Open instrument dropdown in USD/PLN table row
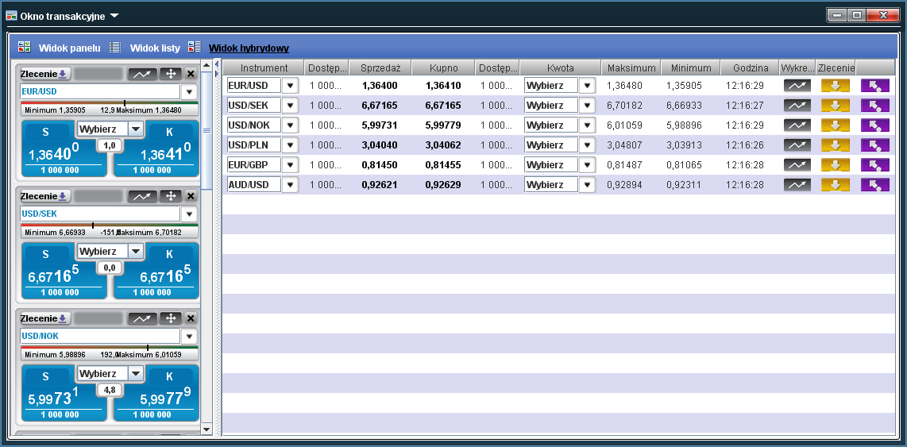 click(x=291, y=145)
